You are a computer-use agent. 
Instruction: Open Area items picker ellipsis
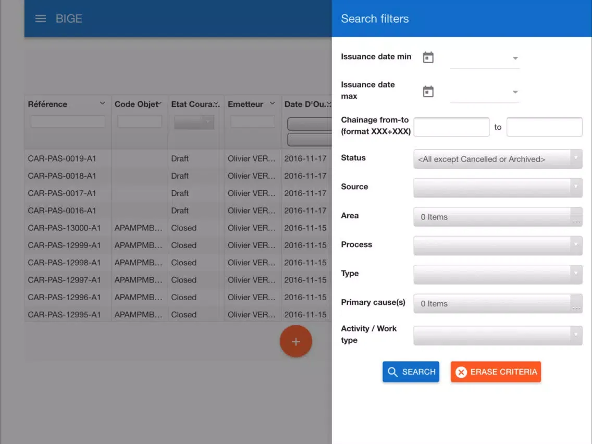pos(576,217)
